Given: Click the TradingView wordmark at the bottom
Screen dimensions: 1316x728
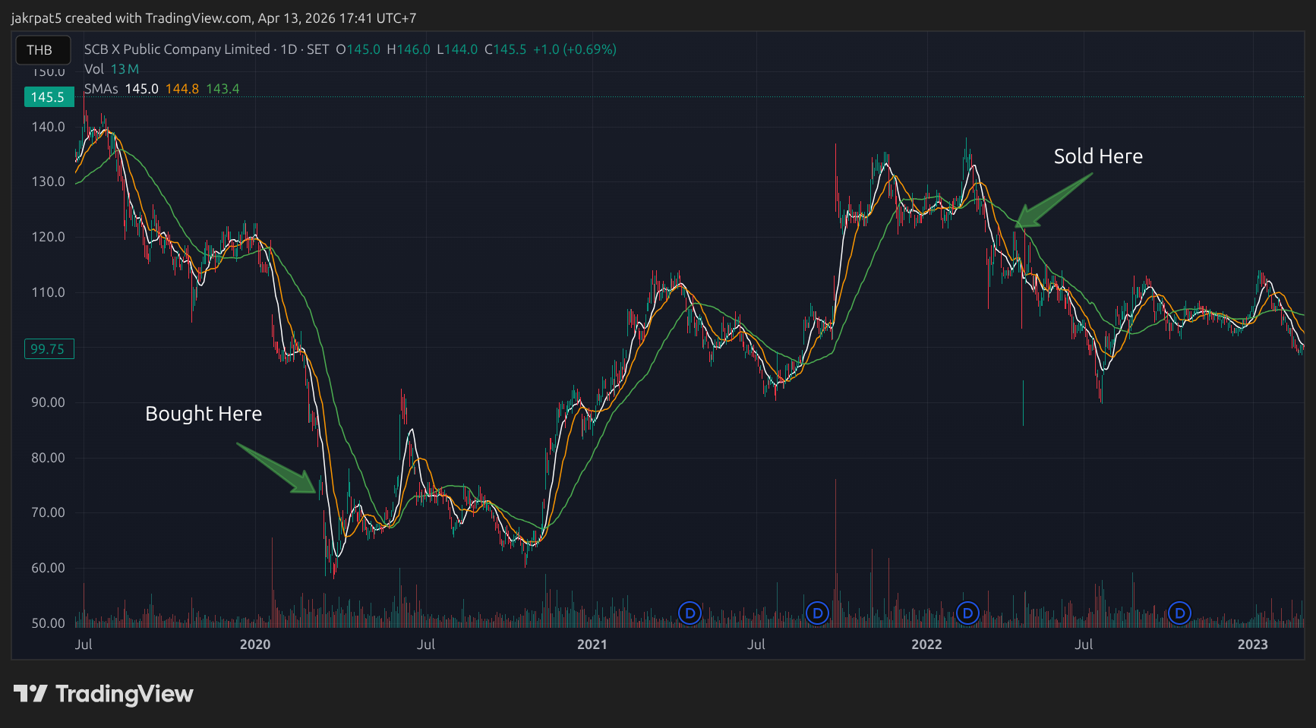Looking at the screenshot, I should [x=124, y=693].
